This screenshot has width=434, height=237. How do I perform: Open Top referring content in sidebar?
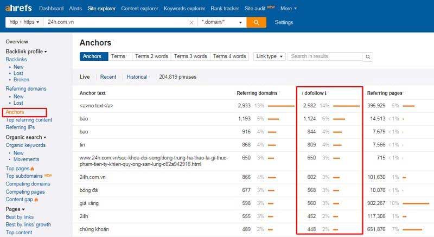pyautogui.click(x=29, y=120)
